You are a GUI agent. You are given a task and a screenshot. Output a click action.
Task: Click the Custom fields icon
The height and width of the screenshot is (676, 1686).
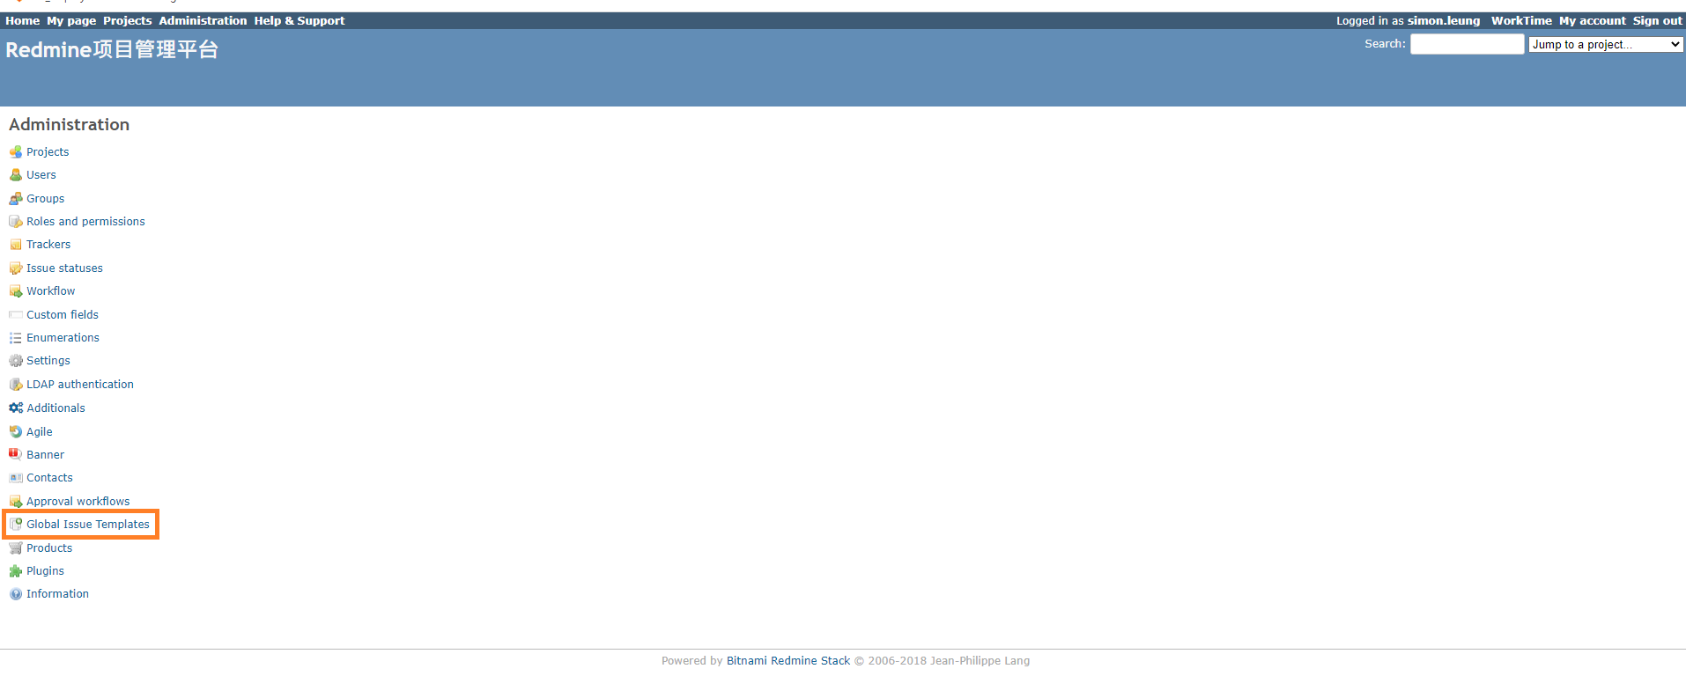pyautogui.click(x=16, y=315)
